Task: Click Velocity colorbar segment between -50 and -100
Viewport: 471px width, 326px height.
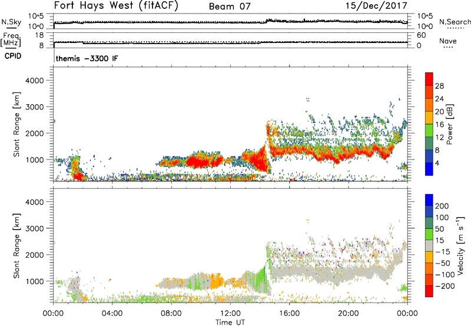Action: 429,269
